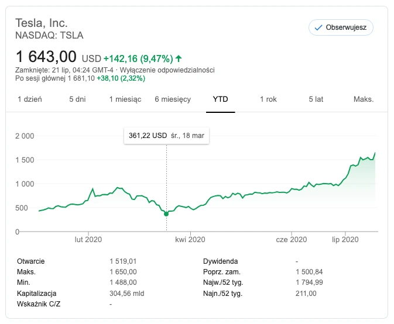Switch chart to 1 rok
394x324 pixels.
point(268,99)
